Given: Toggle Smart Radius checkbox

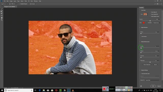Looking at the screenshot, I should [x=141, y=37].
